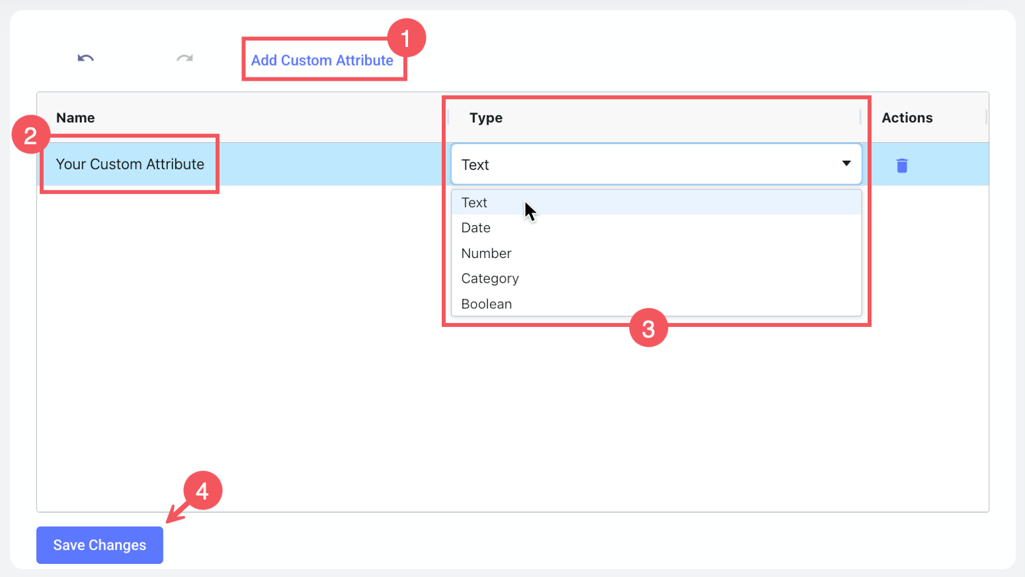Click the resize handle between Type and Actions
Viewport: 1025px width, 577px height.
point(860,118)
